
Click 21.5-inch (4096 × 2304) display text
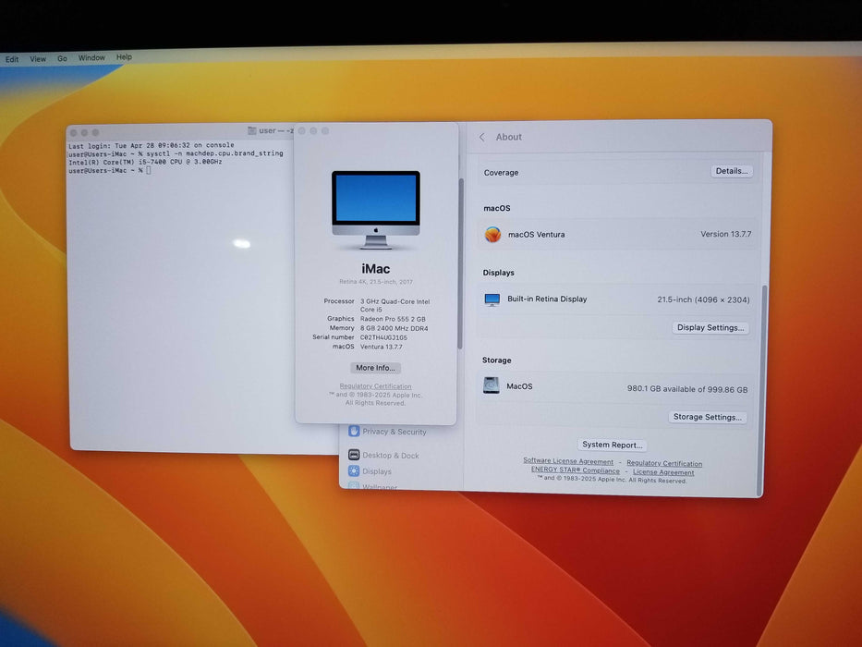tap(703, 299)
